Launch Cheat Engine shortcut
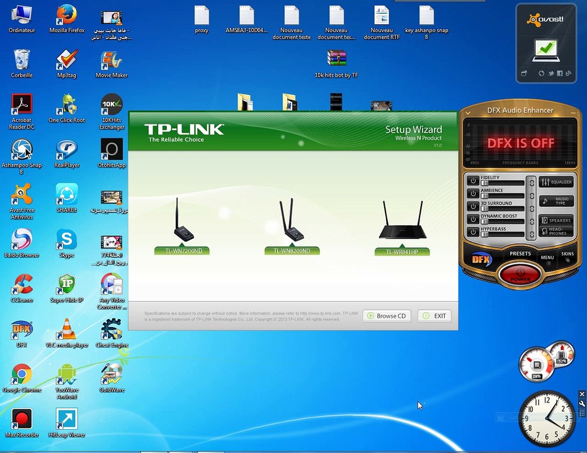 pyautogui.click(x=111, y=333)
